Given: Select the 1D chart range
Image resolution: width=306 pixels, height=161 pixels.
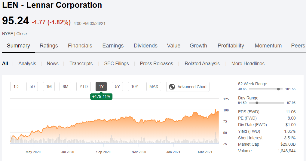Looking at the screenshot, I should click(x=16, y=87).
